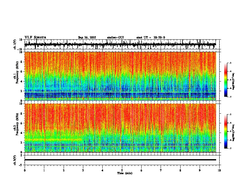
Task: Click time axis tick label "10"
Action: pyautogui.click(x=219, y=170)
